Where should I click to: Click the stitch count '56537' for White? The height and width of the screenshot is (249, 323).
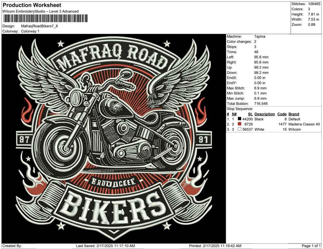(x=247, y=129)
